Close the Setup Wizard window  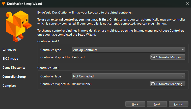(x=187, y=4)
